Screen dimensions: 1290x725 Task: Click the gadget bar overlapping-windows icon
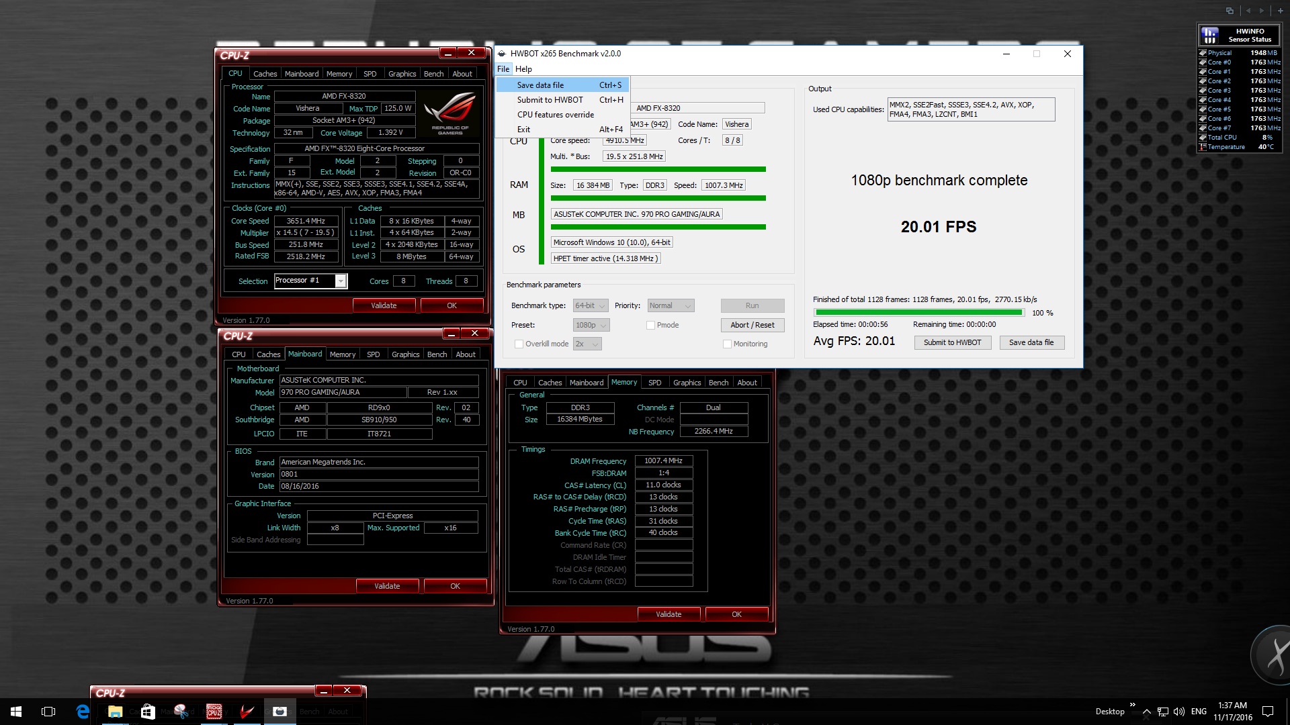coord(1230,11)
